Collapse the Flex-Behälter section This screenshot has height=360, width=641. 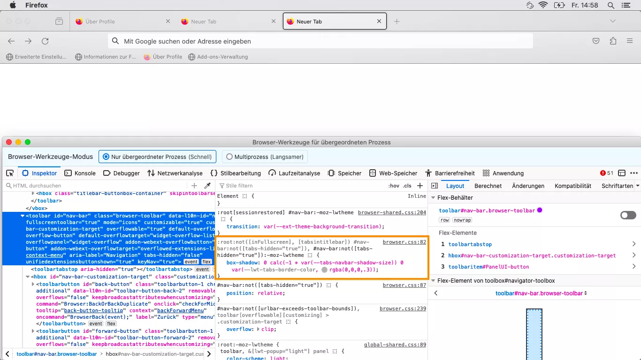pyautogui.click(x=433, y=198)
